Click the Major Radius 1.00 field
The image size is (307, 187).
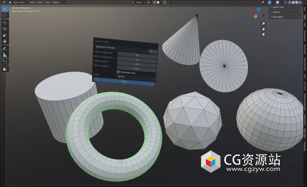point(137,64)
